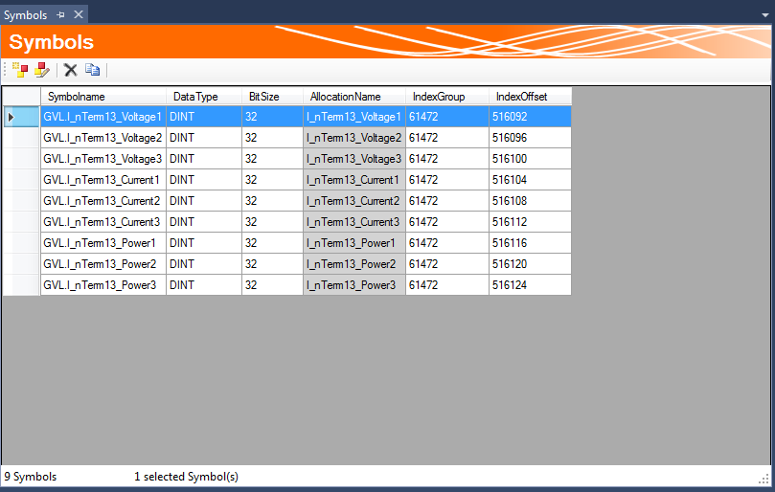Select cell GVL.I_nTerm13_Voltage3
Screen dimensions: 775x492
103,159
